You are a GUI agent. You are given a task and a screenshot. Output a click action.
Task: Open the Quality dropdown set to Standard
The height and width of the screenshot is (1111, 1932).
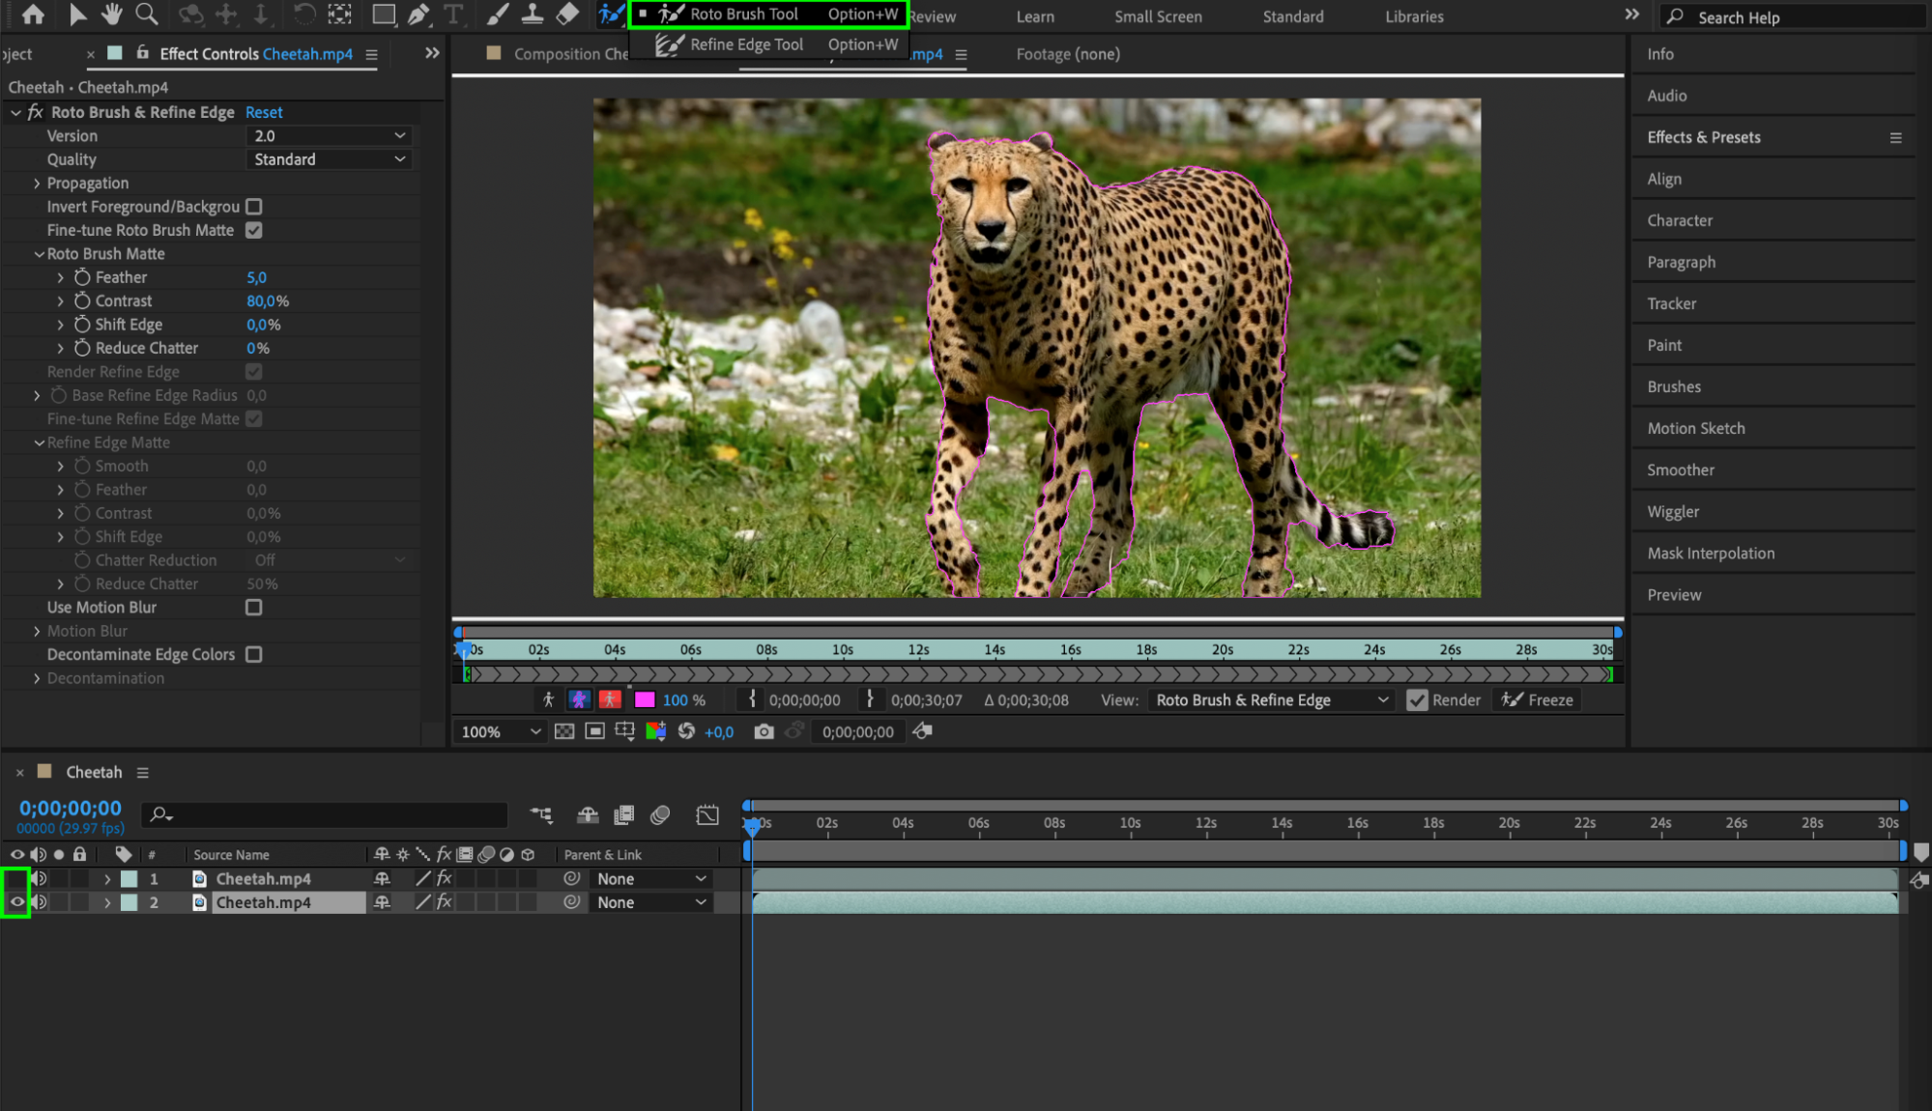tap(329, 159)
